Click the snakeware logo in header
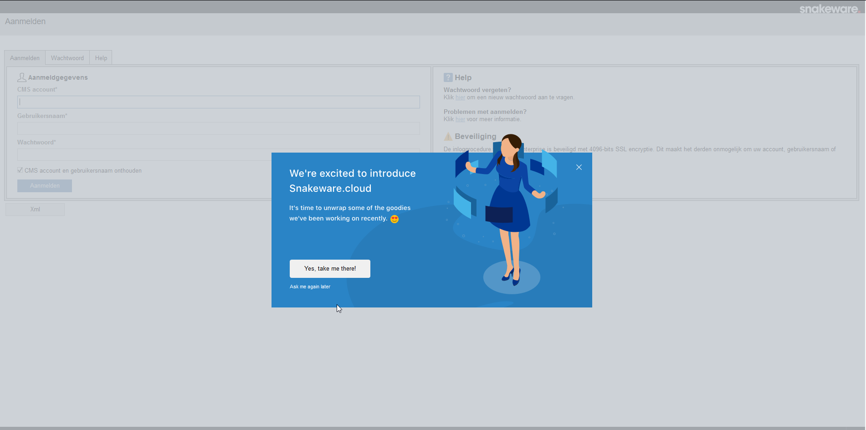Screen dimensions: 866x430 [x=829, y=9]
